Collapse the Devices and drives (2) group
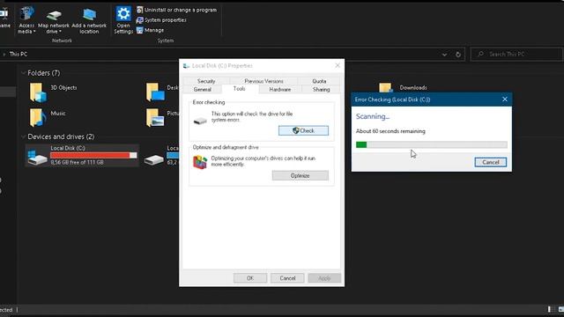The height and width of the screenshot is (317, 564). 24,136
